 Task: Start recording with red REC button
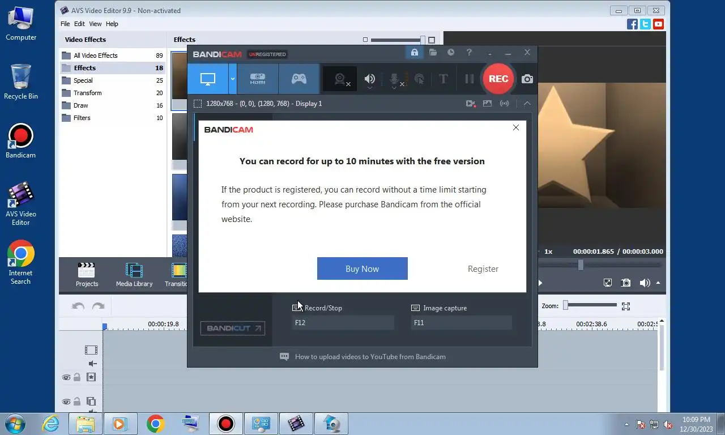(x=498, y=79)
